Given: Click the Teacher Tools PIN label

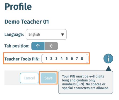Looking at the screenshot, I should click(x=22, y=59).
